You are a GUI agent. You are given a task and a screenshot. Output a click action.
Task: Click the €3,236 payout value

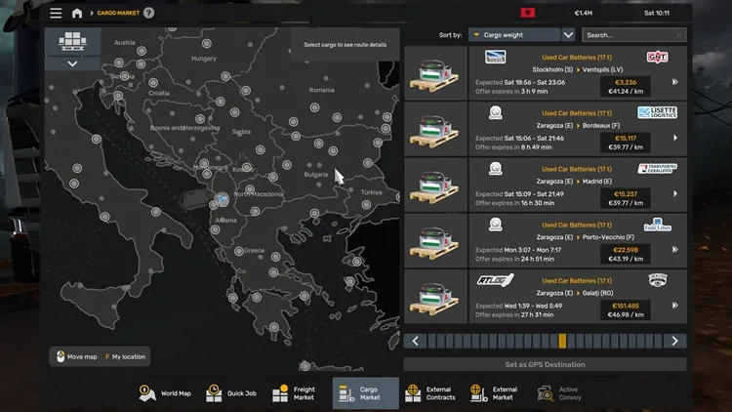[626, 82]
